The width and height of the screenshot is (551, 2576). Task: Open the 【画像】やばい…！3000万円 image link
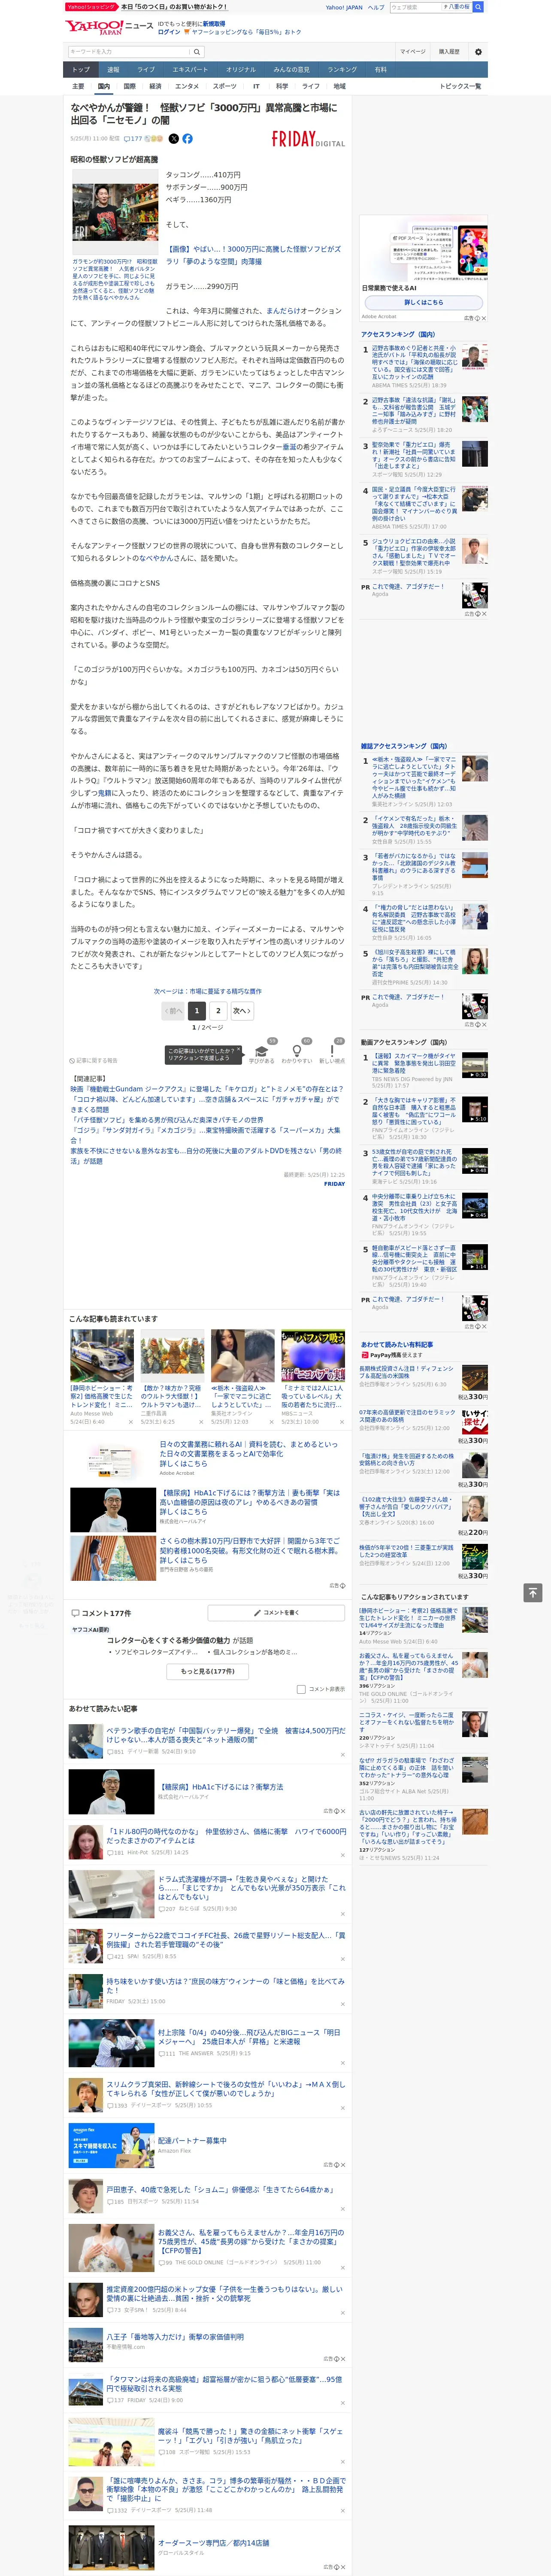click(x=253, y=255)
